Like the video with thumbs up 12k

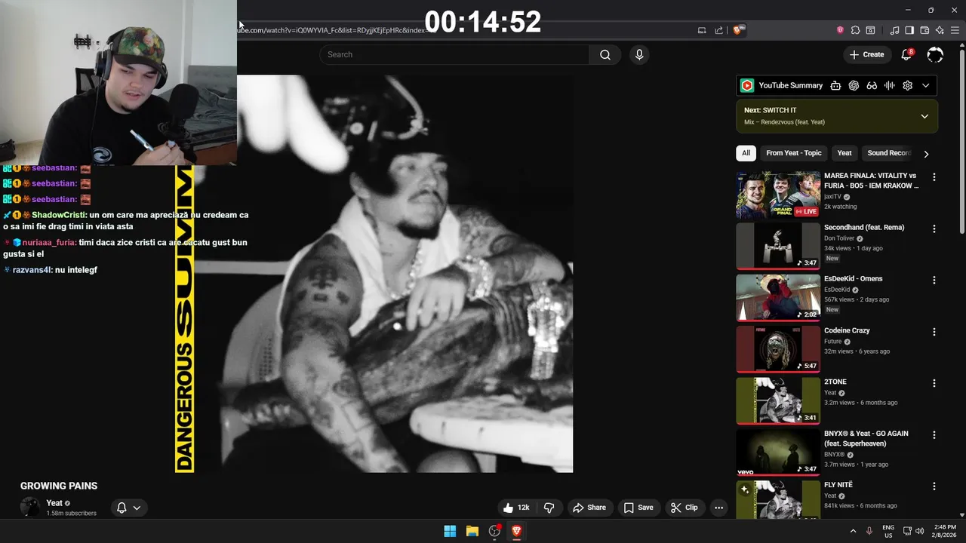pyautogui.click(x=517, y=508)
